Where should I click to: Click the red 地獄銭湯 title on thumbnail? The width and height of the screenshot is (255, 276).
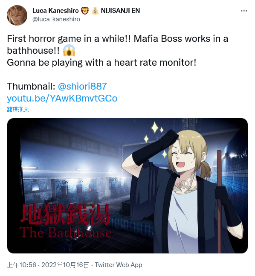66,215
